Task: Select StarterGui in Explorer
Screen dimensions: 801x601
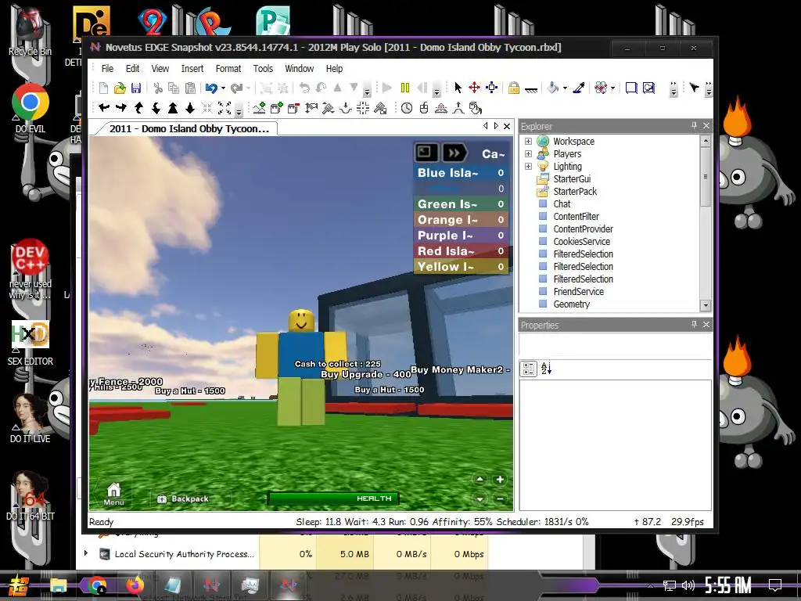Action: tap(572, 179)
